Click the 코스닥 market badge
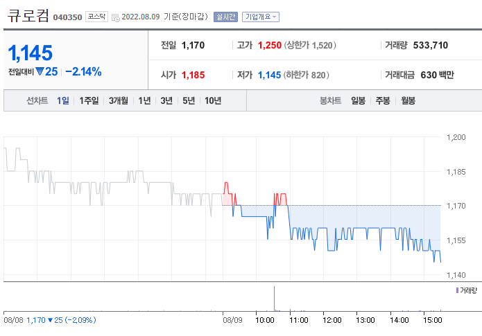The width and height of the screenshot is (482, 336). tap(96, 17)
